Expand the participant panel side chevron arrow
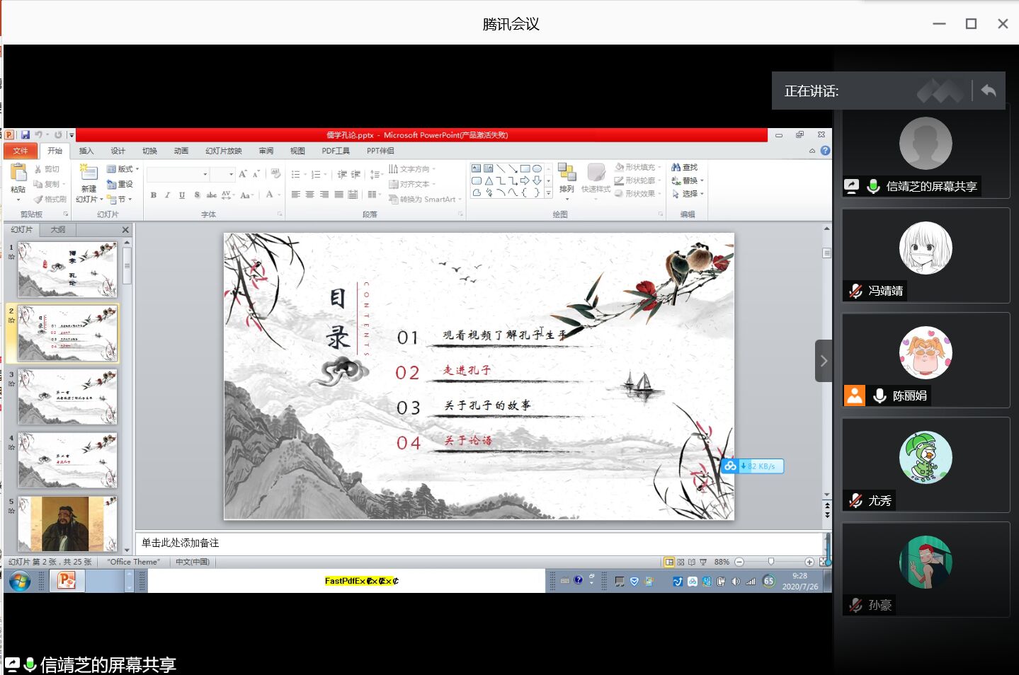The height and width of the screenshot is (675, 1019). point(824,361)
